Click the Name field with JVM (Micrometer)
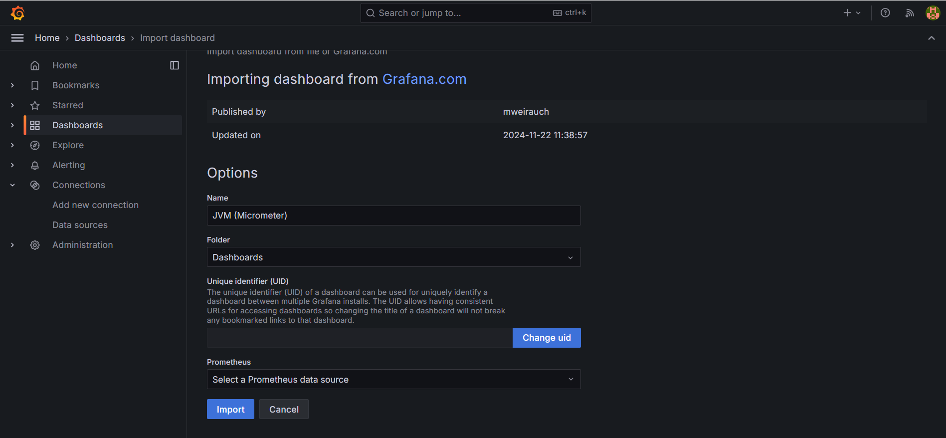The height and width of the screenshot is (438, 946). tap(393, 216)
